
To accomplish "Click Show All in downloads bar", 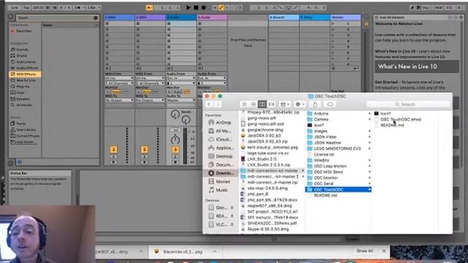I will pos(364,251).
